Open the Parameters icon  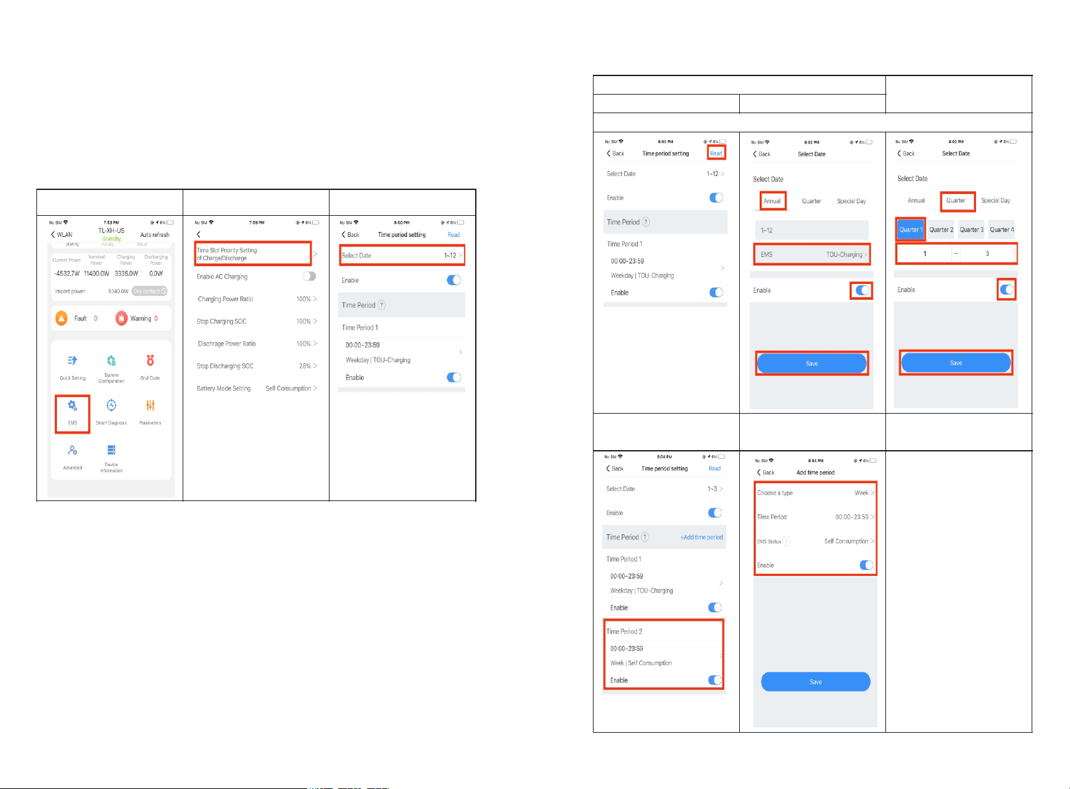pyautogui.click(x=150, y=405)
